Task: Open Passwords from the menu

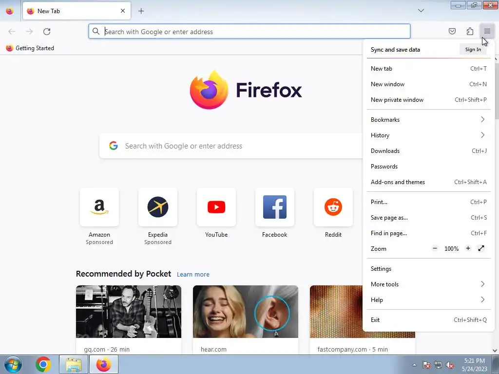Action: 428,167
